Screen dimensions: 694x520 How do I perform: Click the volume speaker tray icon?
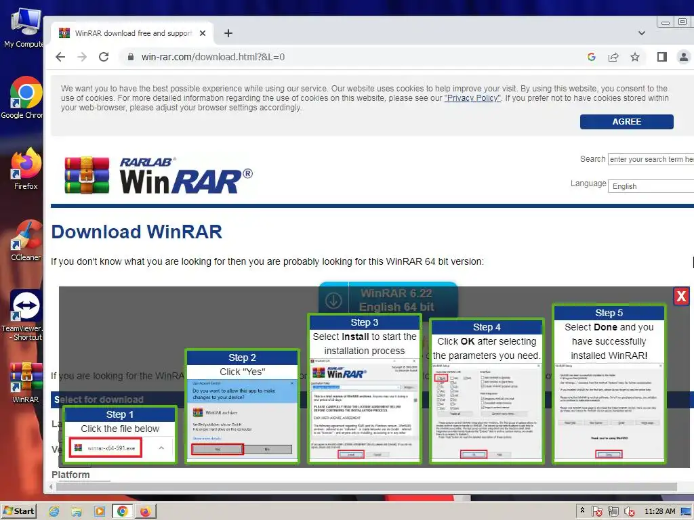pyautogui.click(x=629, y=512)
